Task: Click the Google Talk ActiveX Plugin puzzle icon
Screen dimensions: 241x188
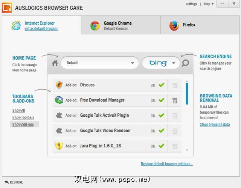Action: [x=59, y=115]
